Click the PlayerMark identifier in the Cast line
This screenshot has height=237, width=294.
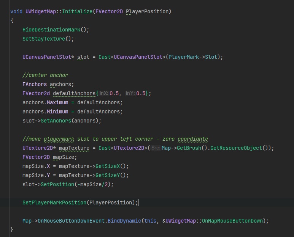[x=184, y=57]
